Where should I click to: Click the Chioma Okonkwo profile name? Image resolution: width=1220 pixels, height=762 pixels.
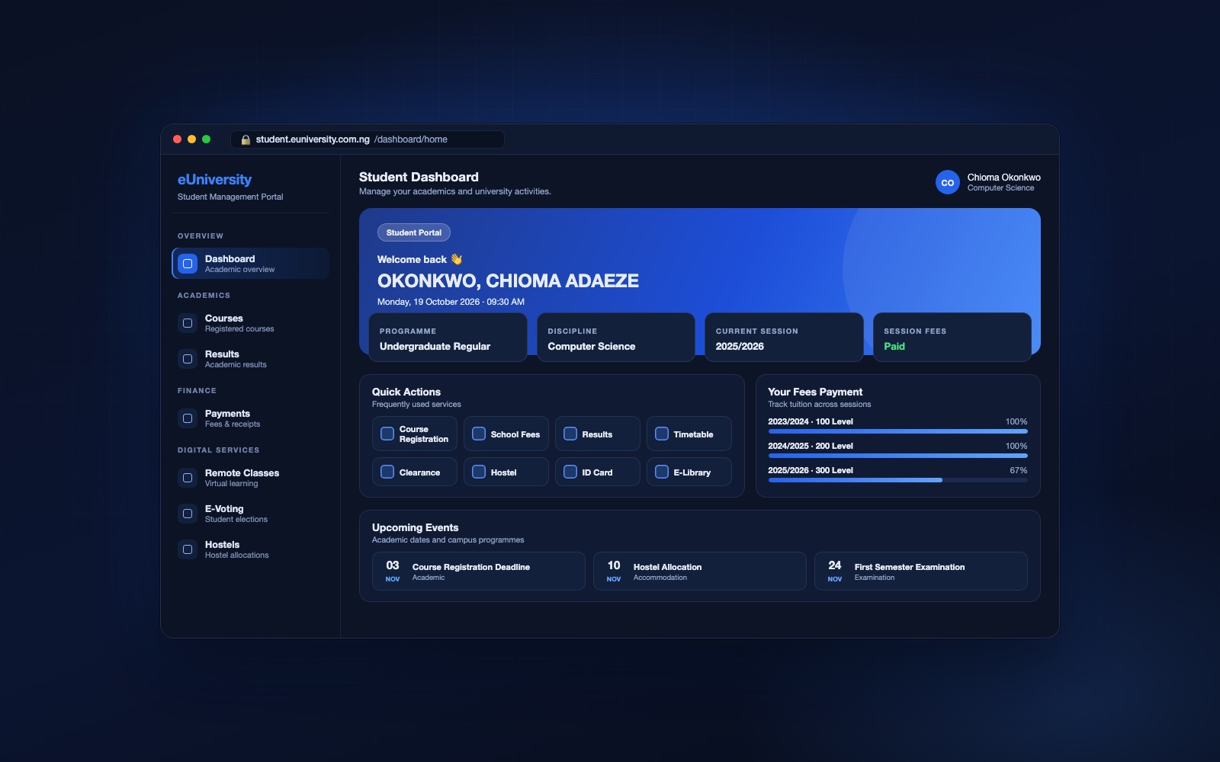pyautogui.click(x=1004, y=178)
